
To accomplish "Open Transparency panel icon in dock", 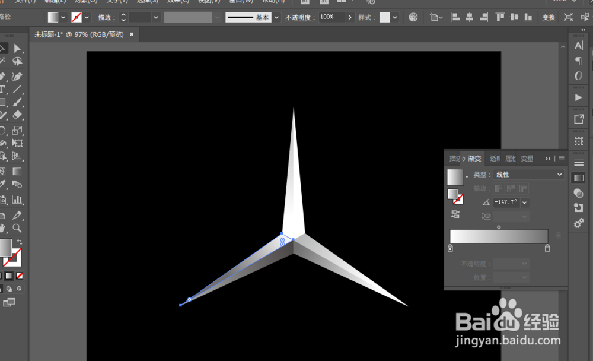I will point(579,193).
